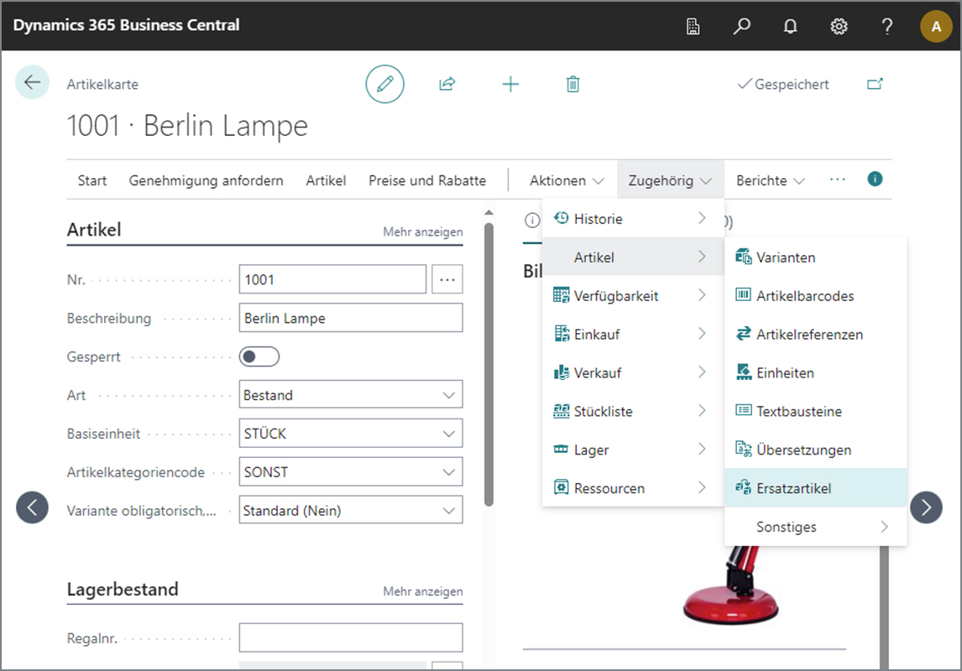962x671 pixels.
Task: Click the help question mark icon
Action: tap(887, 26)
